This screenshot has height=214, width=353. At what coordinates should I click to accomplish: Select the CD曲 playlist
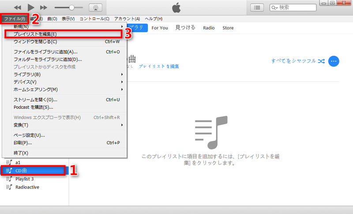point(34,171)
